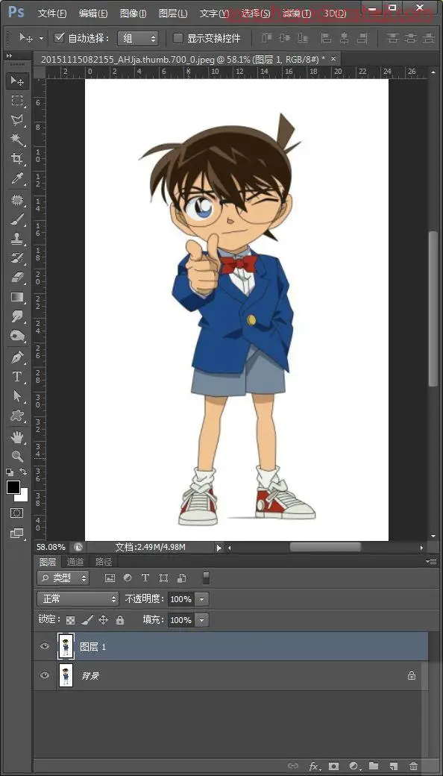
Task: Enable the 显示变换控件 checkbox
Action: [x=178, y=38]
